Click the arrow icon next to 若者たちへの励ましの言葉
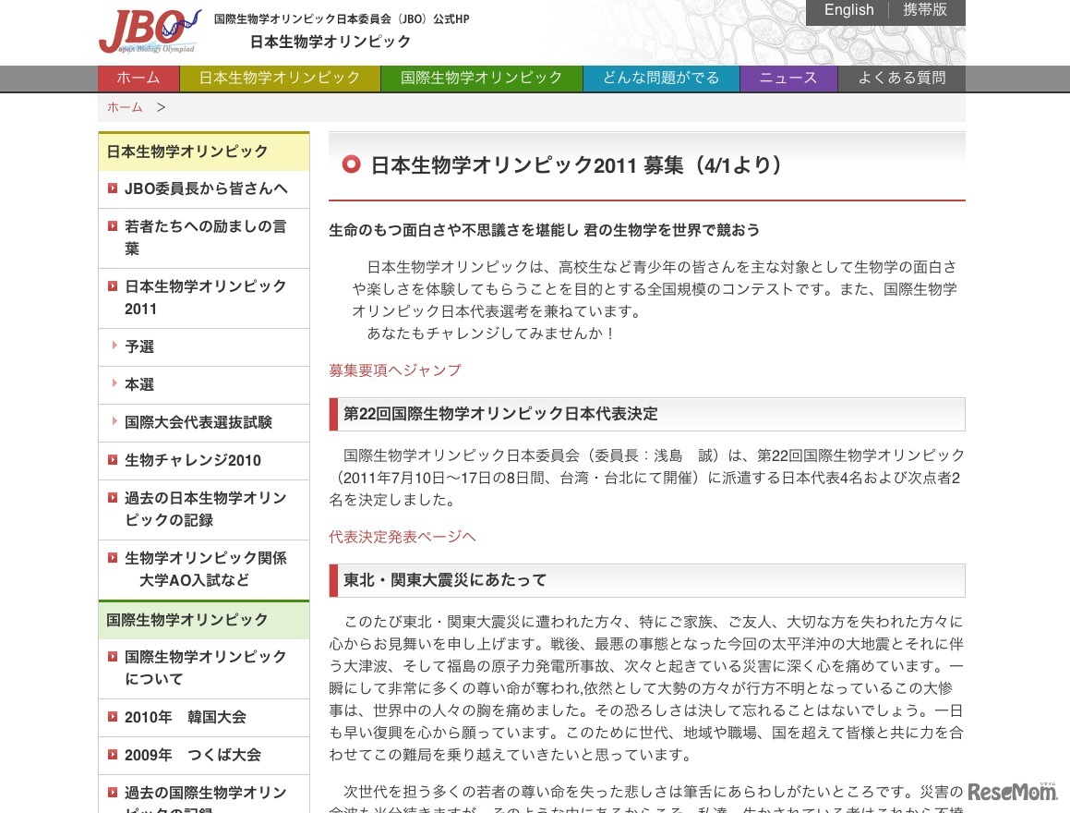This screenshot has height=813, width=1070. 113,226
